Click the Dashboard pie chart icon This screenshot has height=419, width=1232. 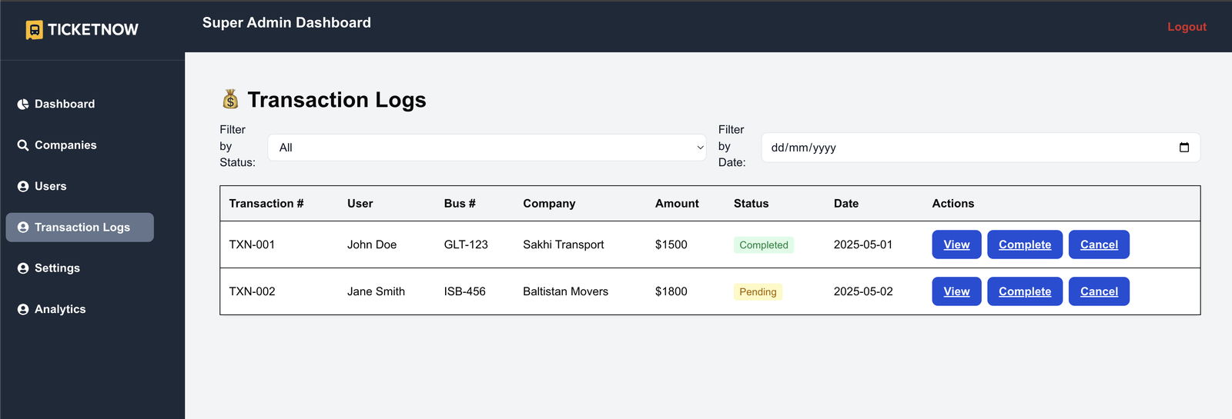pos(23,105)
